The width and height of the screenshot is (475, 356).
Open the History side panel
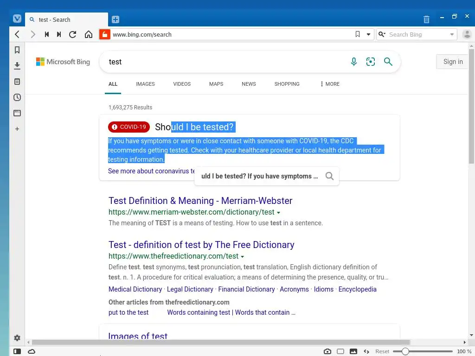pos(17,97)
